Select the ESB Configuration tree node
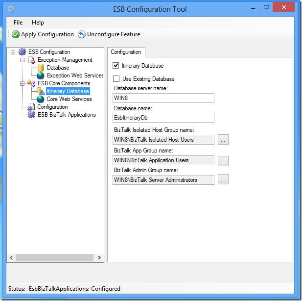The width and height of the screenshot is (302, 301). 49,52
